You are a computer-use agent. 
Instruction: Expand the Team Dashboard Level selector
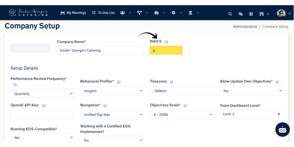tap(251, 114)
